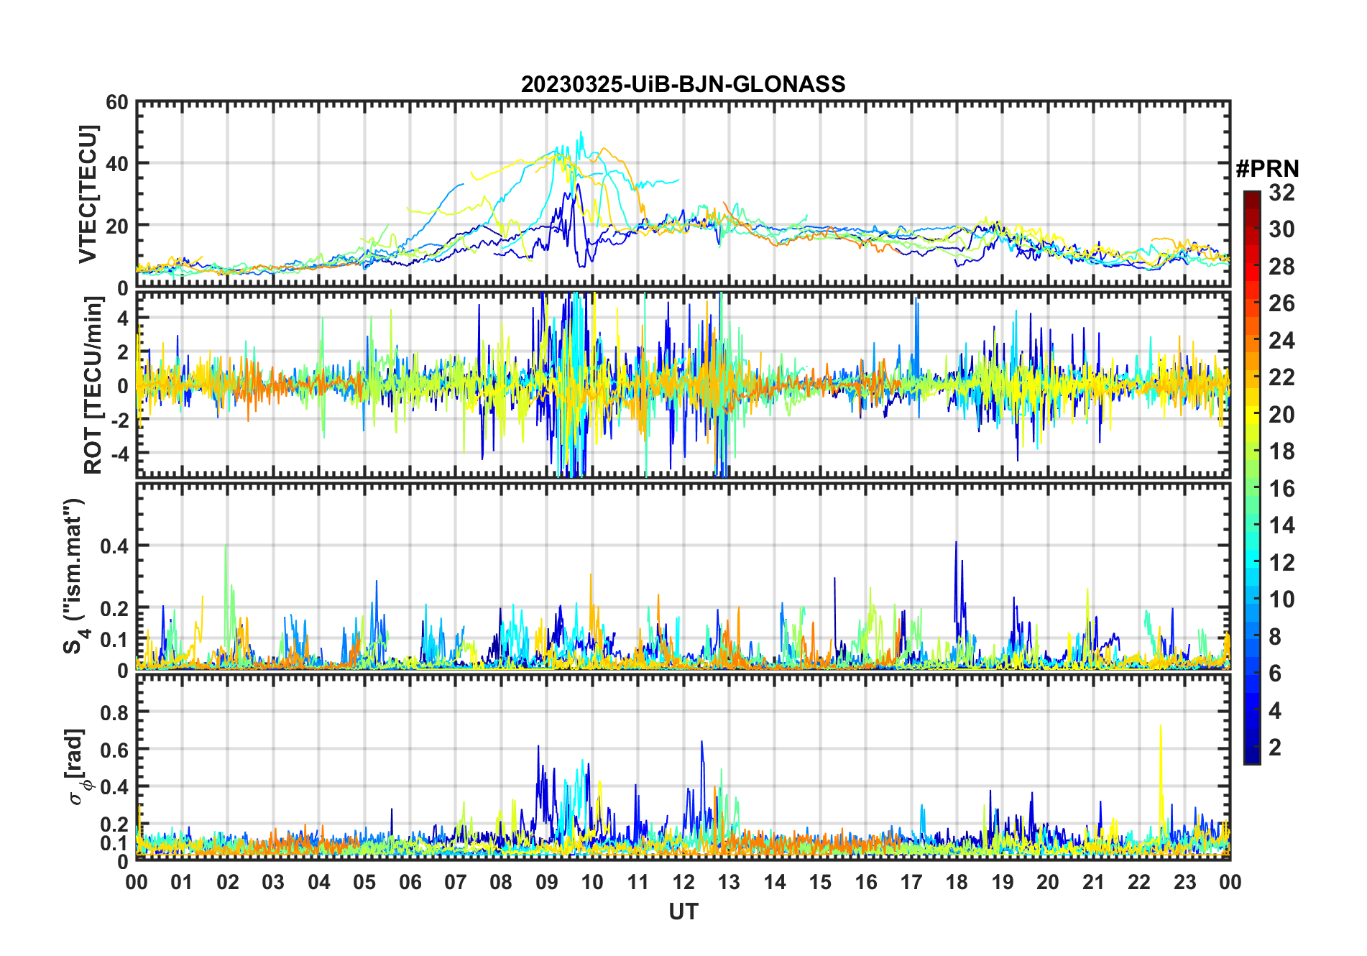Image resolution: width=1367 pixels, height=956 pixels.
Task: Click the sigma-phi [rad] axis label
Action: [x=78, y=767]
